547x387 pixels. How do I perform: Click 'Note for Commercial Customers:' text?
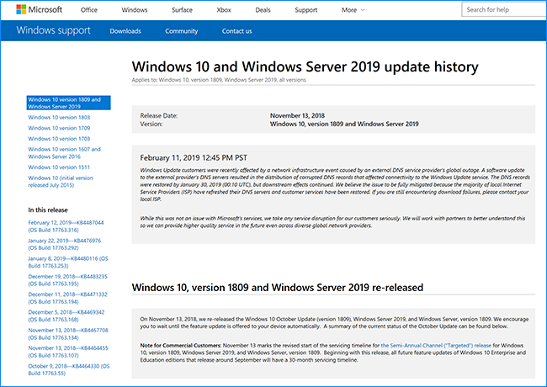point(181,346)
